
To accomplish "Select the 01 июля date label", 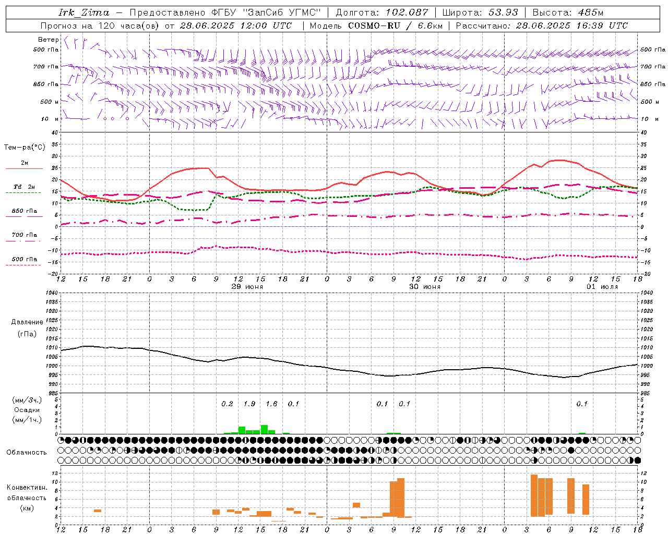I will (x=602, y=287).
